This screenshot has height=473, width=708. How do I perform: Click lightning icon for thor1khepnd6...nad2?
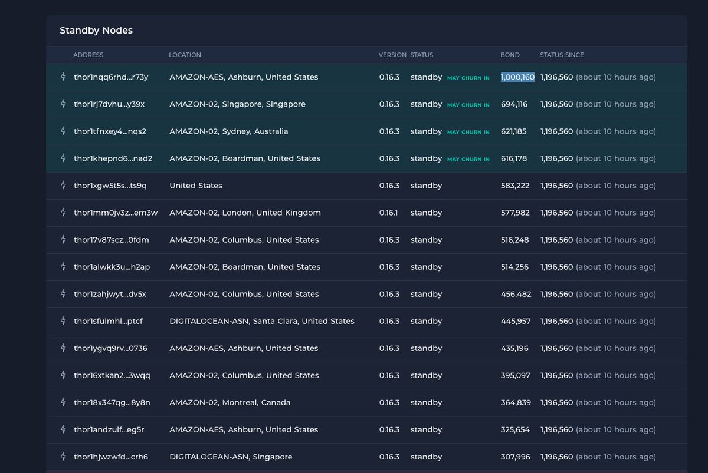point(64,158)
